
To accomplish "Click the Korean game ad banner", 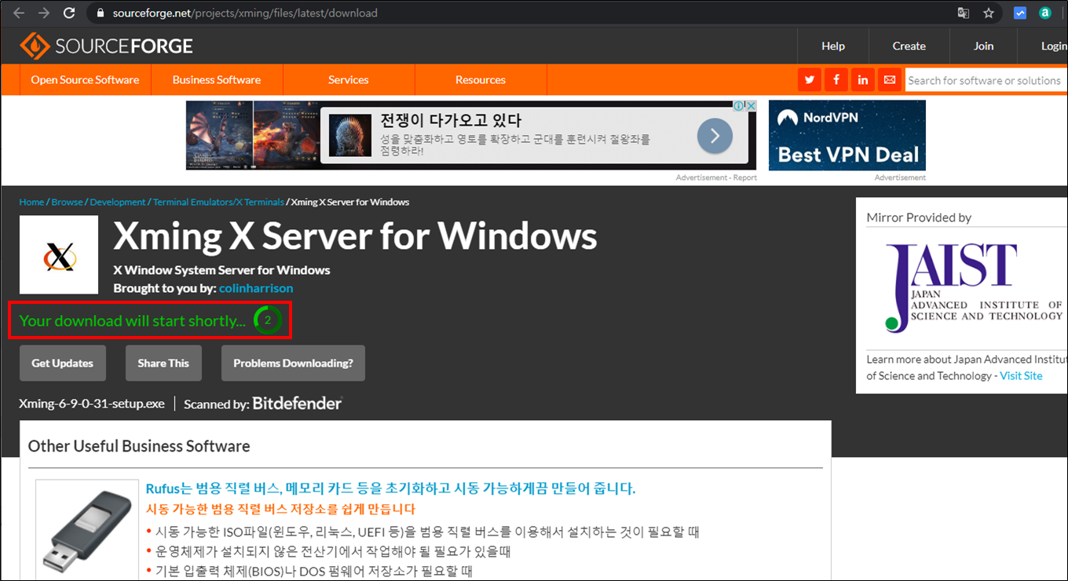I will click(x=471, y=135).
